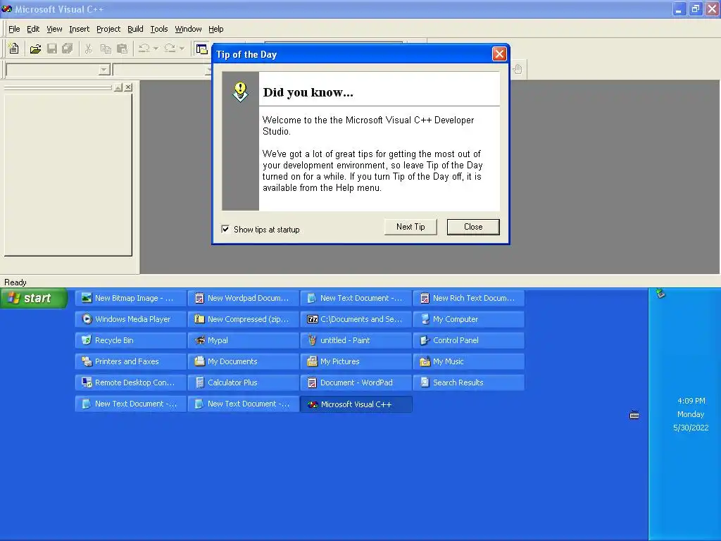The image size is (721, 541).
Task: Switch to New Compressed (zip) taskbar item
Action: [243, 319]
